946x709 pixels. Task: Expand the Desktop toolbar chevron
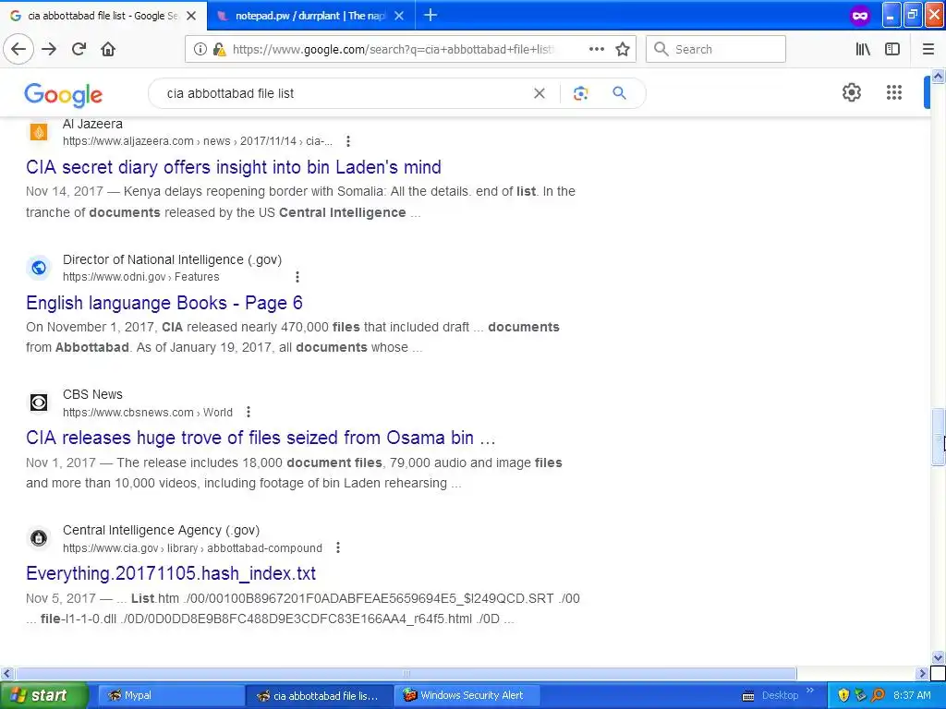coord(810,691)
